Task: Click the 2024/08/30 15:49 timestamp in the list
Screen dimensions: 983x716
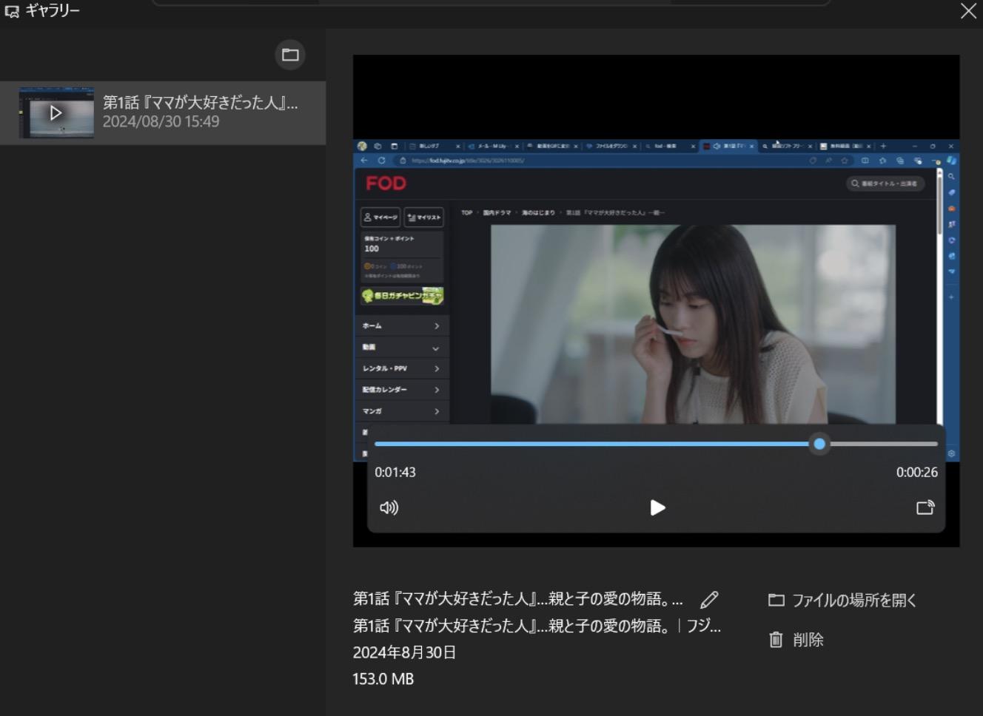Action: tap(161, 122)
